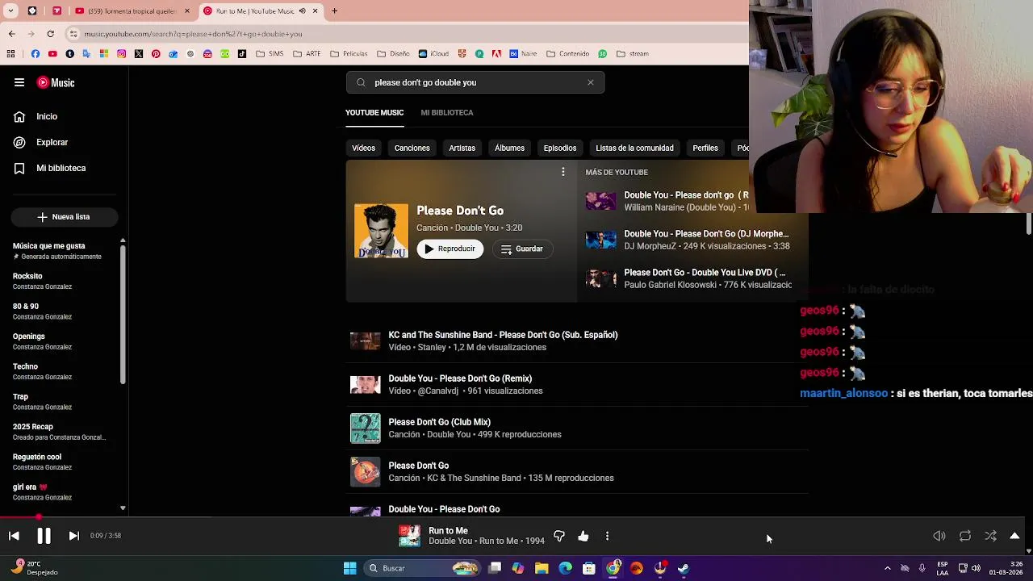Like Run to Me with thumbs up
This screenshot has height=581, width=1033.
583,536
